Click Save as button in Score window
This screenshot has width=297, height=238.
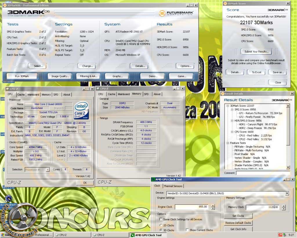coord(278,72)
